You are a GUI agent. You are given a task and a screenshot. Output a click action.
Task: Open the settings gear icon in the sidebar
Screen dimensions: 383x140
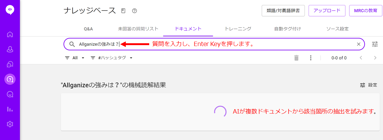click(x=10, y=124)
